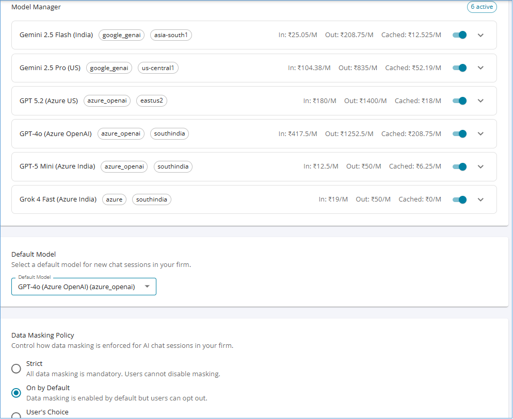Click the 6 active badge

click(x=482, y=7)
